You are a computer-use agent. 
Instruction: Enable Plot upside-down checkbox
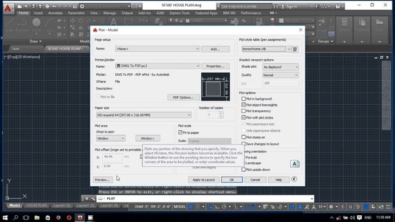click(243, 170)
